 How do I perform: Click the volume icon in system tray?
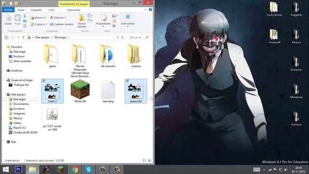pos(286,170)
